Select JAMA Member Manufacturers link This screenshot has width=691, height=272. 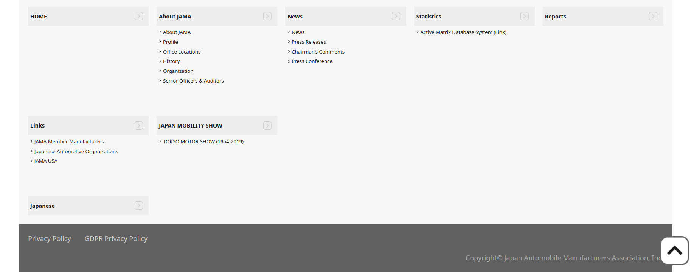coord(69,141)
